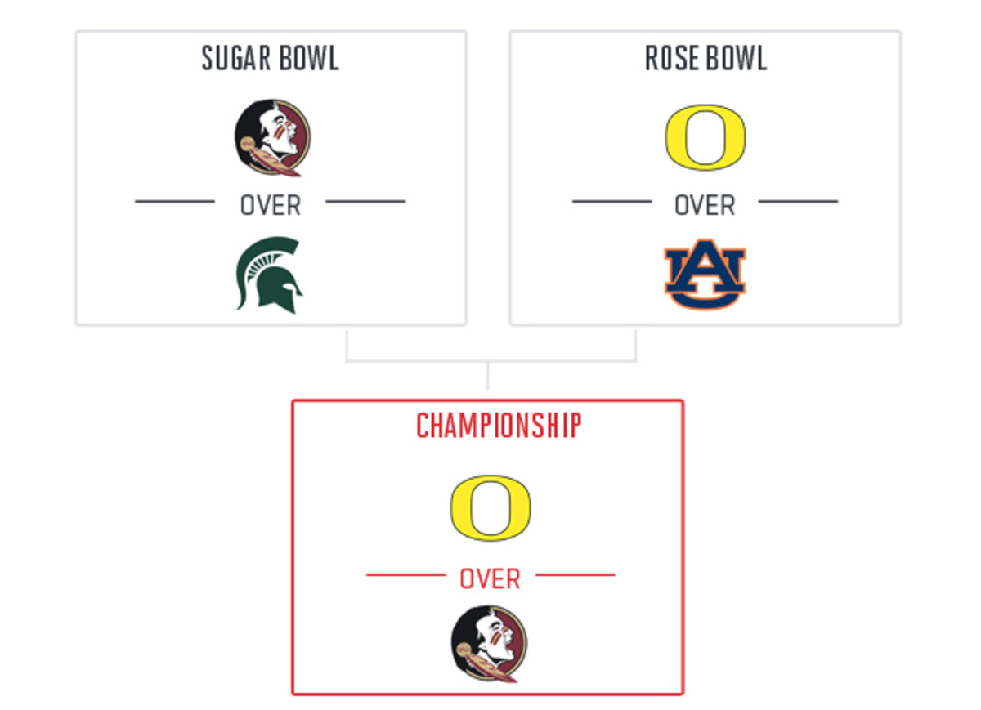The height and width of the screenshot is (710, 981).
Task: Click line left of OVER in Rose Bowl
Action: [611, 201]
